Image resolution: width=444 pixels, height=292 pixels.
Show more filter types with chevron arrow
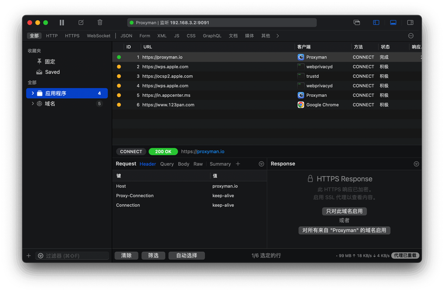tap(278, 36)
